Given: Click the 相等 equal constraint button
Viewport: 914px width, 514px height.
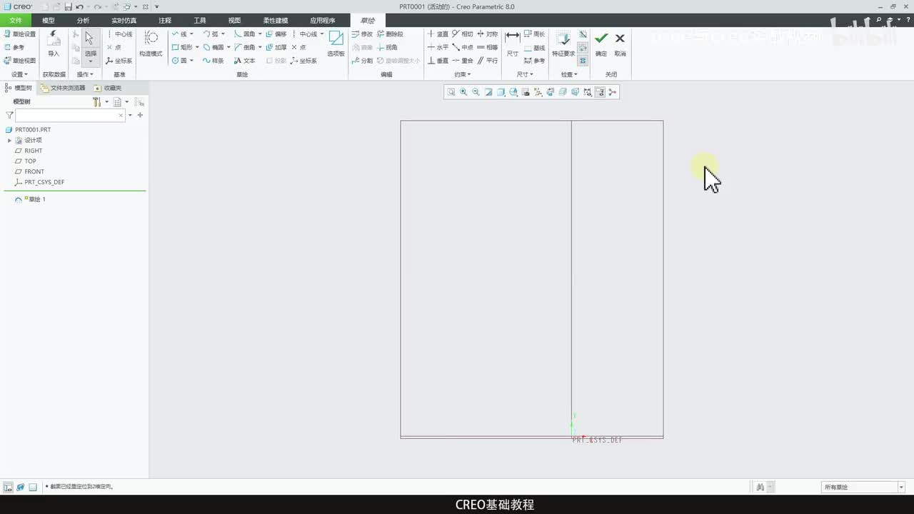Looking at the screenshot, I should [488, 47].
